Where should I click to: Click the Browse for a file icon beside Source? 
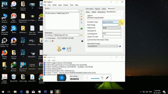pos(82,14)
